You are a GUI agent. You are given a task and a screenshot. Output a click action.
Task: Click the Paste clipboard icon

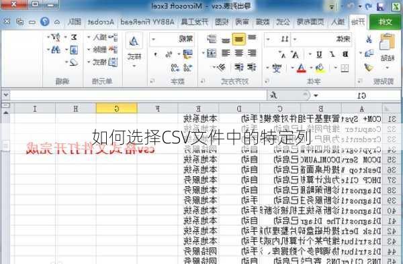387,42
